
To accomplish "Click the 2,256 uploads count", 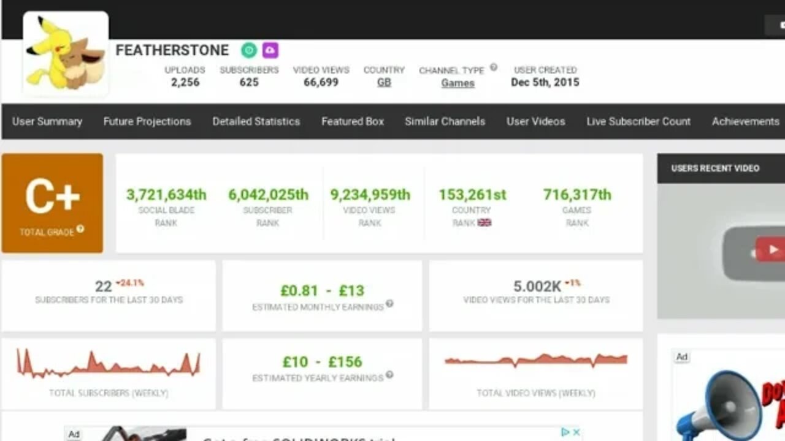I will click(x=185, y=82).
